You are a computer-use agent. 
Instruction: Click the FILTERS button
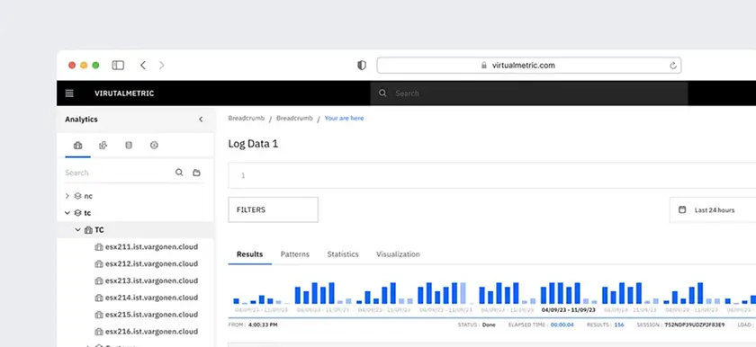tap(274, 209)
